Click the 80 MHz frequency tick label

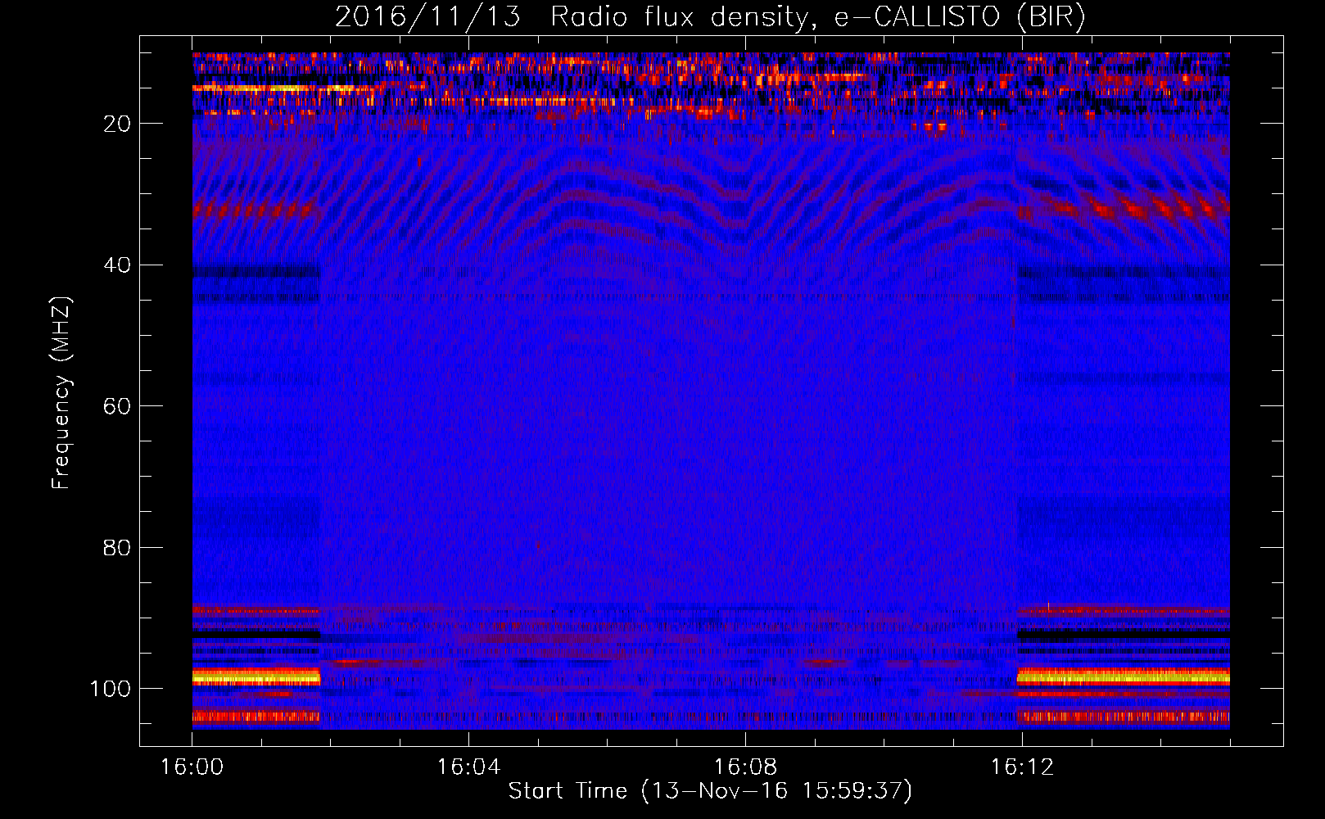(117, 547)
